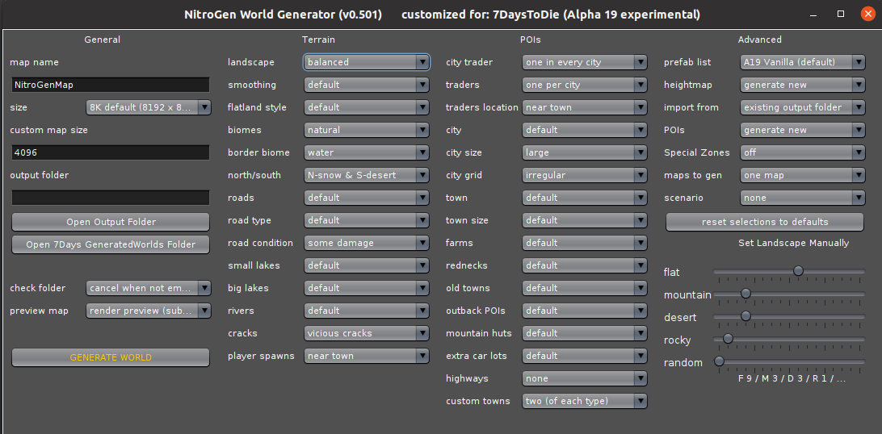This screenshot has width=882, height=434.
Task: Open the smoothing dropdown
Action: (366, 85)
